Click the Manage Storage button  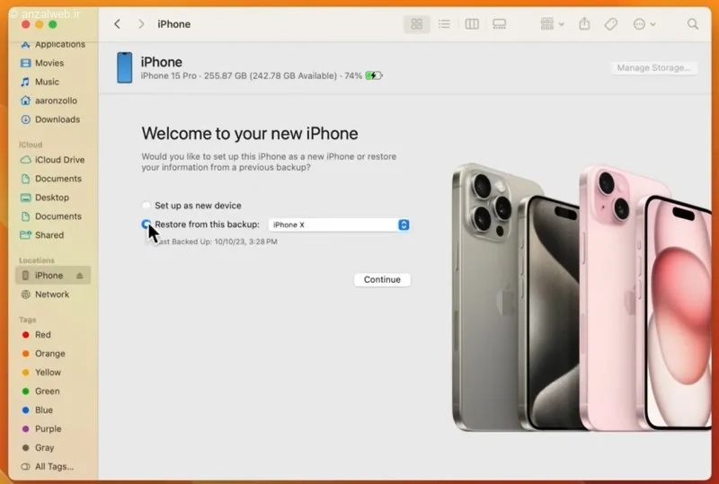click(x=653, y=68)
